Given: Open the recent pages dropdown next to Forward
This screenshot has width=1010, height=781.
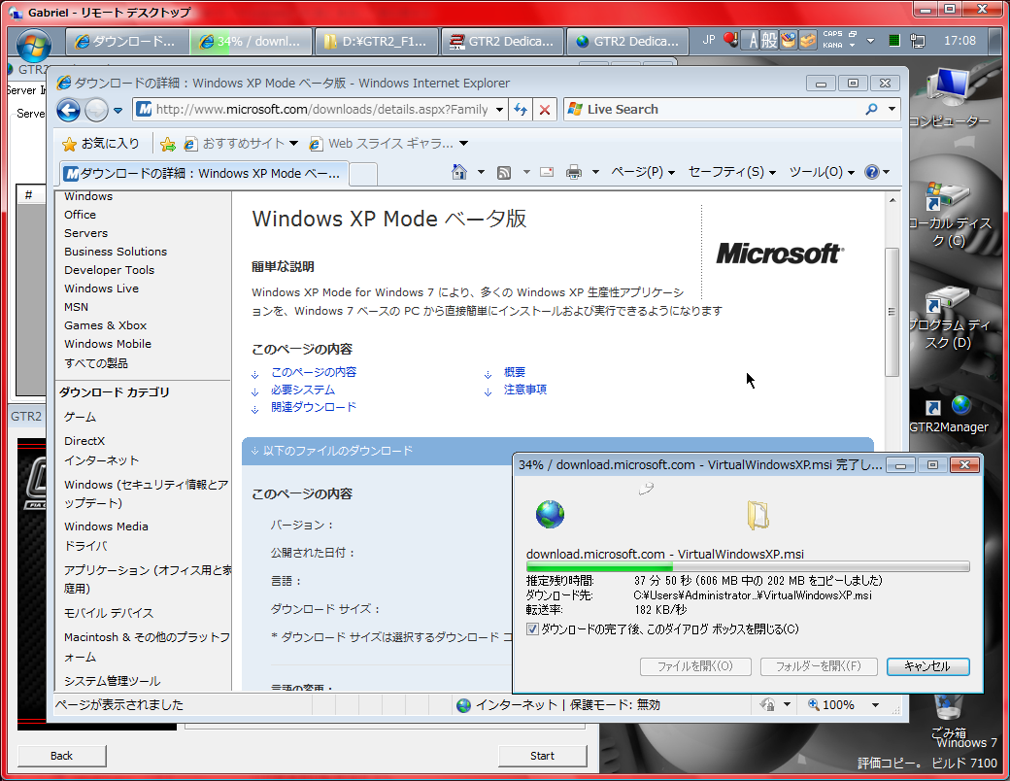Looking at the screenshot, I should tap(118, 110).
